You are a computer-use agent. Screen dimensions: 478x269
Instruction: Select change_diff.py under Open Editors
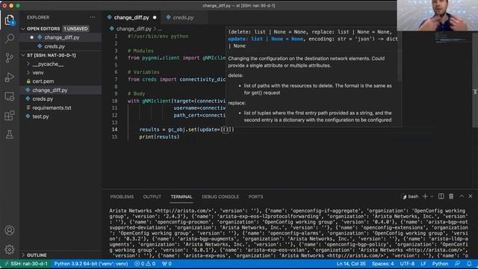(61, 37)
